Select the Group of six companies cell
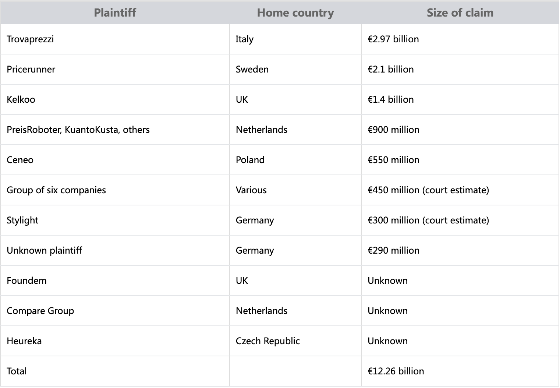The height and width of the screenshot is (388, 560). (x=115, y=190)
